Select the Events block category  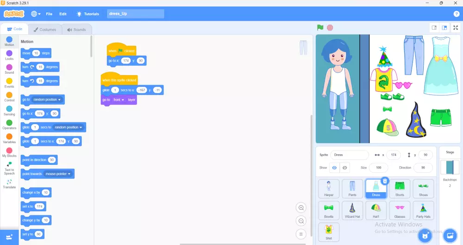pyautogui.click(x=9, y=83)
